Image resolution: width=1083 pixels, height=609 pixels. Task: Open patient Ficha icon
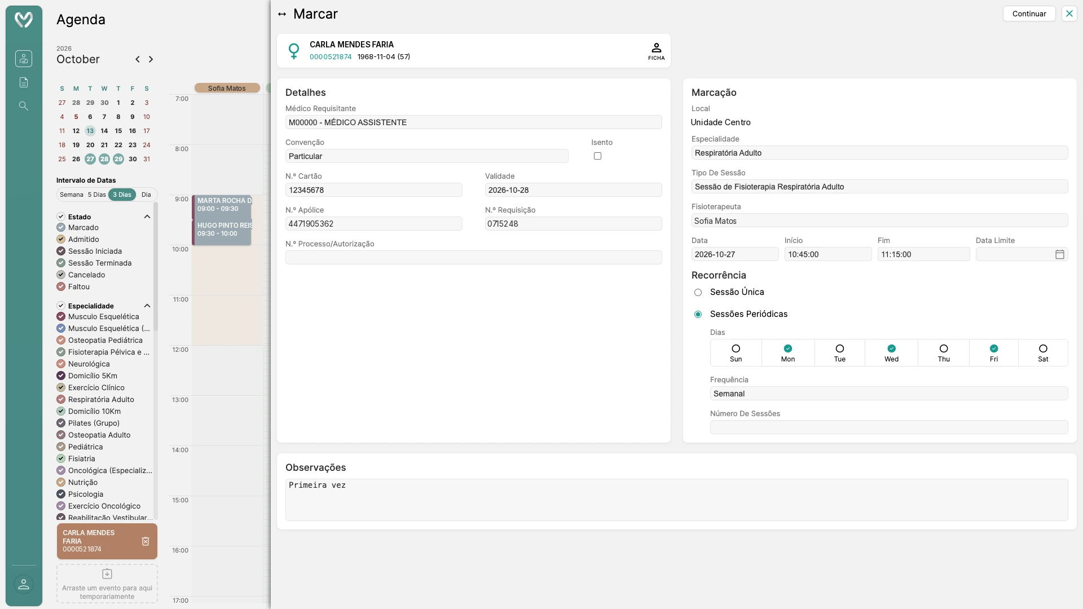pyautogui.click(x=656, y=51)
